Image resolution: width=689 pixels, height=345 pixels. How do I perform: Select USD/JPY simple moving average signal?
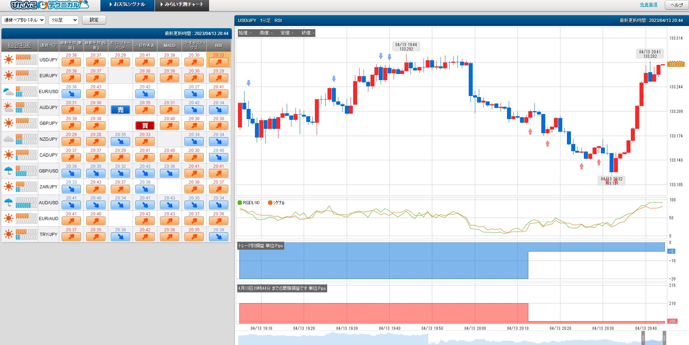pos(71,62)
